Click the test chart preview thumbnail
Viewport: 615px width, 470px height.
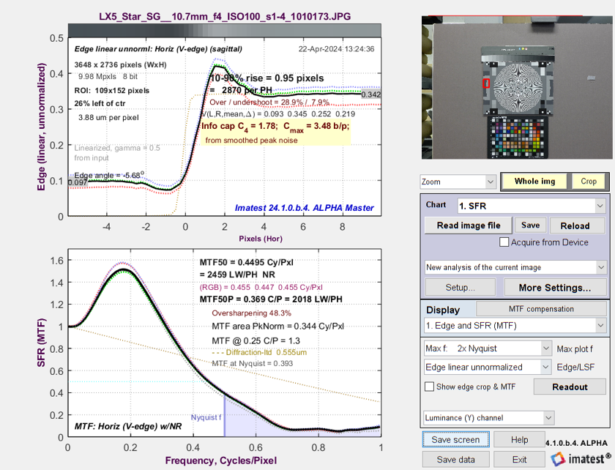[517, 88]
